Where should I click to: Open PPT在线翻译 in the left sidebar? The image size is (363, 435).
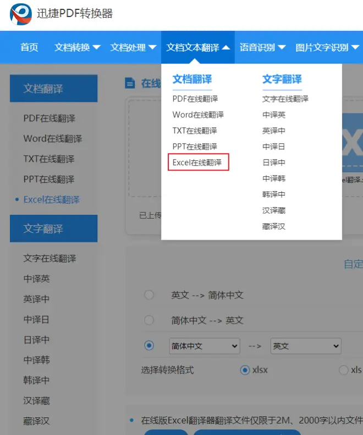[49, 179]
